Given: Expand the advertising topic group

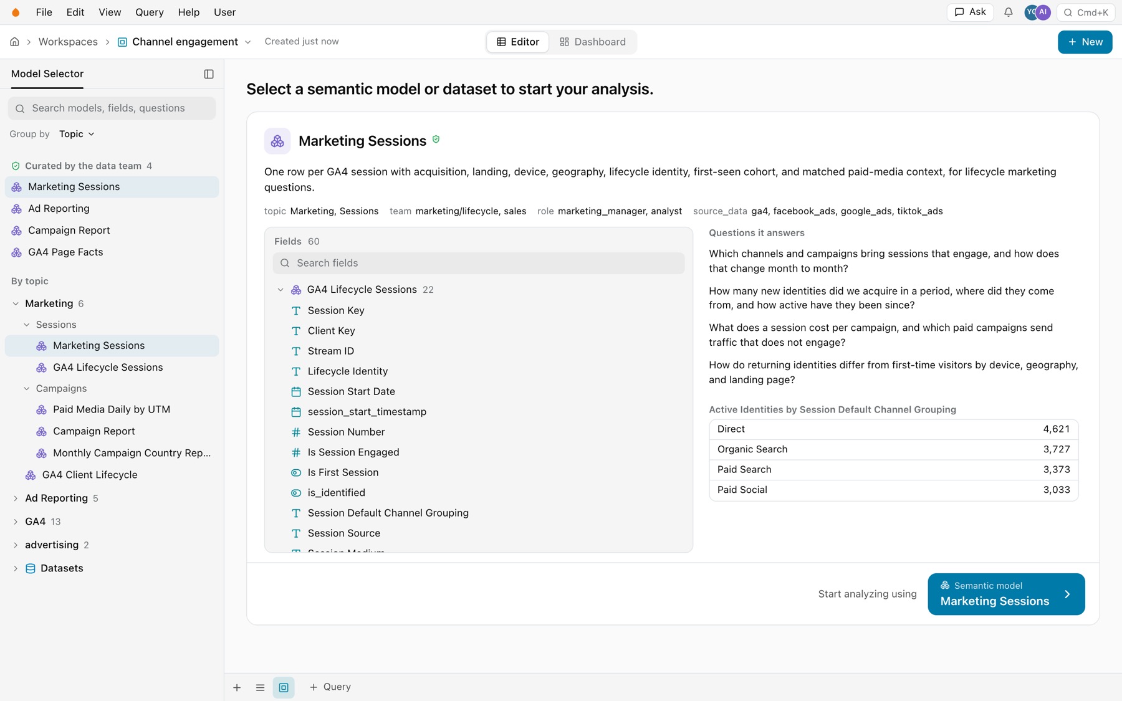Looking at the screenshot, I should tap(16, 545).
